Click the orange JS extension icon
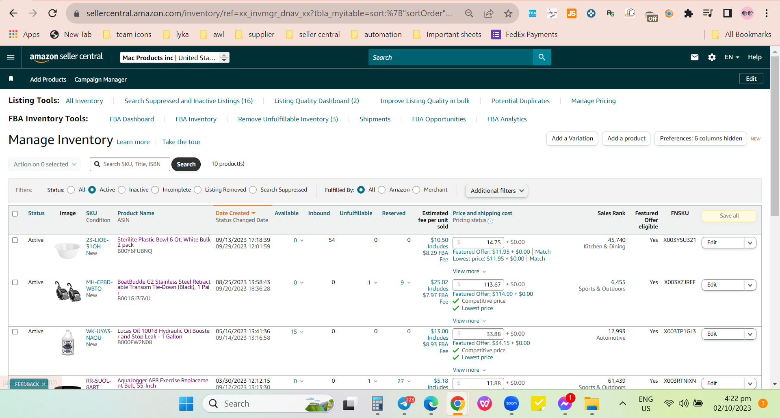 (x=572, y=13)
